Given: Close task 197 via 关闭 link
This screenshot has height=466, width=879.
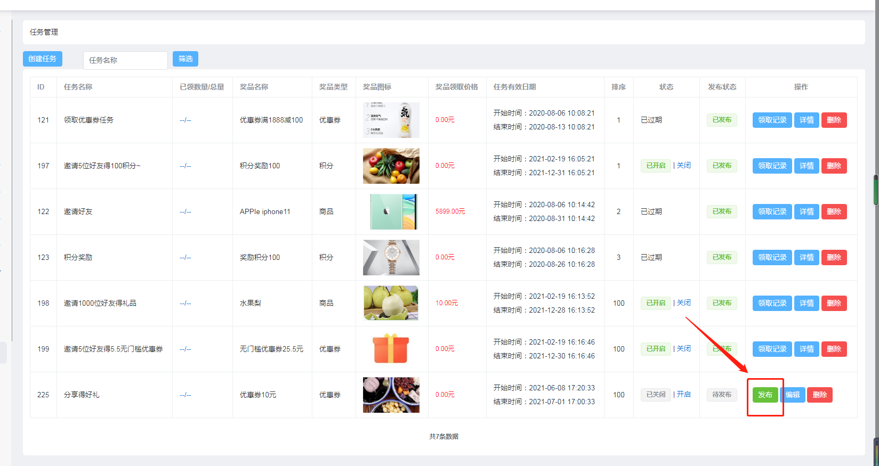Looking at the screenshot, I should (x=684, y=166).
